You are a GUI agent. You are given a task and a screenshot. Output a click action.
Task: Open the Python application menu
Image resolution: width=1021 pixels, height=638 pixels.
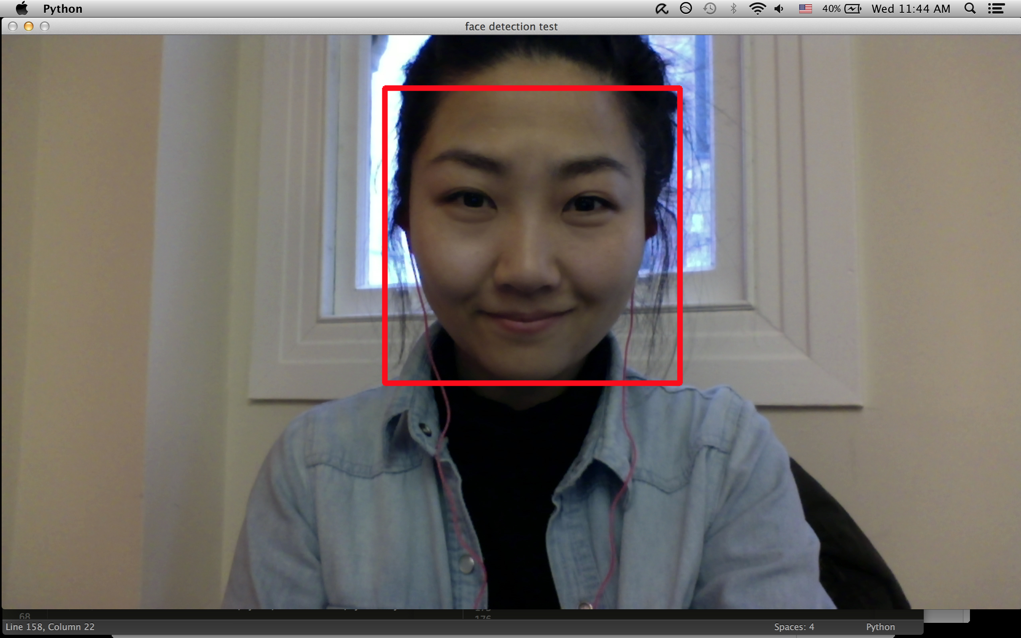(x=63, y=9)
